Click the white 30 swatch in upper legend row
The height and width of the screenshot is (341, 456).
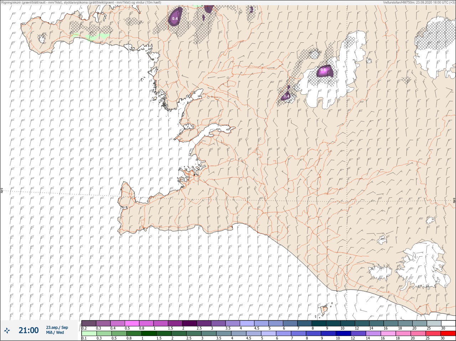coord(449,323)
